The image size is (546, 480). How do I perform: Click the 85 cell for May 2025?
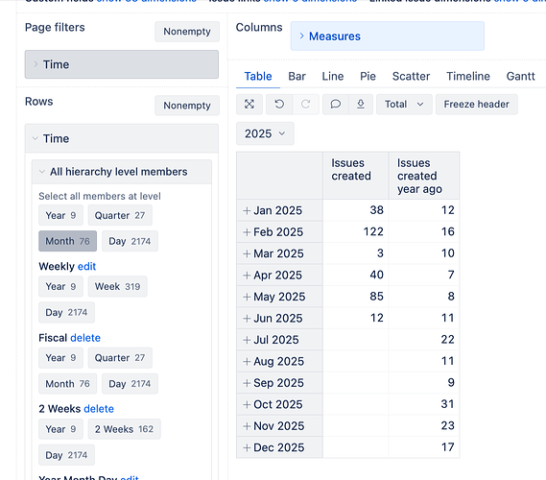pyautogui.click(x=356, y=297)
